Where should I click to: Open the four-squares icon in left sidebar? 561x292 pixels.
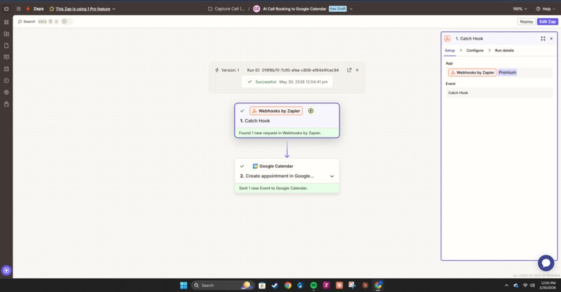[6, 22]
